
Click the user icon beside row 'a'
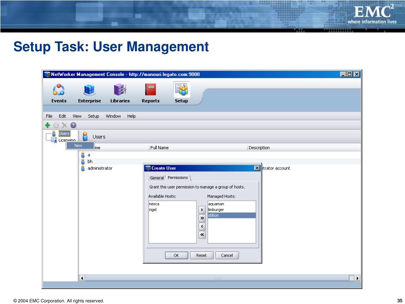click(83, 155)
